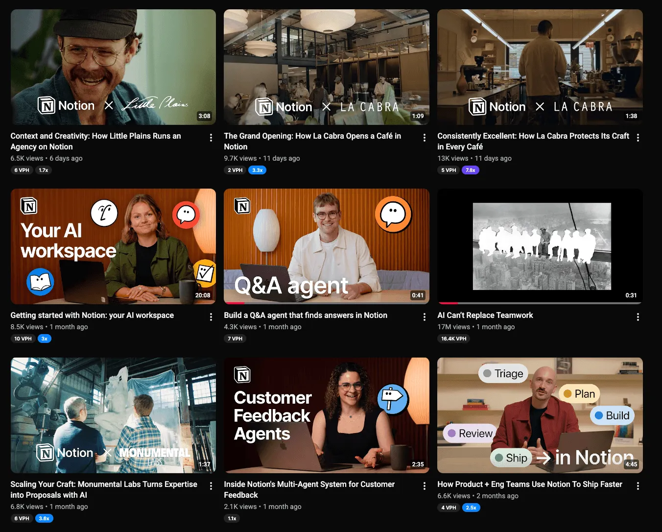The height and width of the screenshot is (532, 662).
Task: Click the 4 VPH badge
Action: (x=449, y=508)
